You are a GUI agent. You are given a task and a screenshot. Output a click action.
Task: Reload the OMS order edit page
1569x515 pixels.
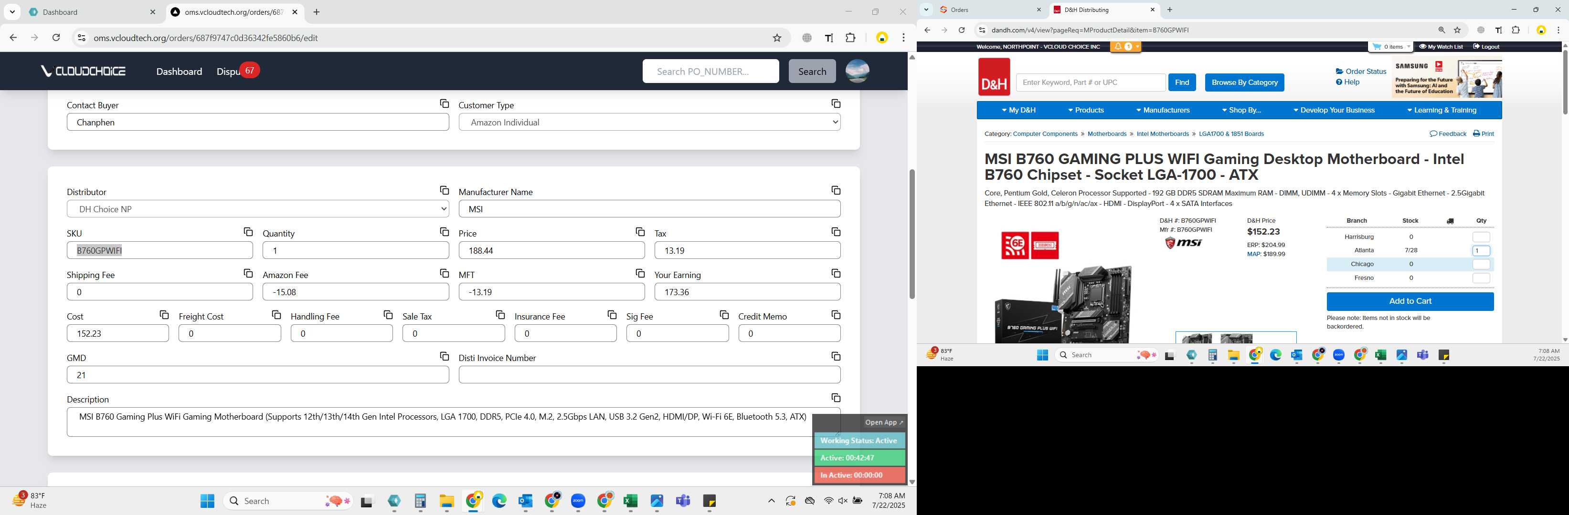tap(56, 38)
